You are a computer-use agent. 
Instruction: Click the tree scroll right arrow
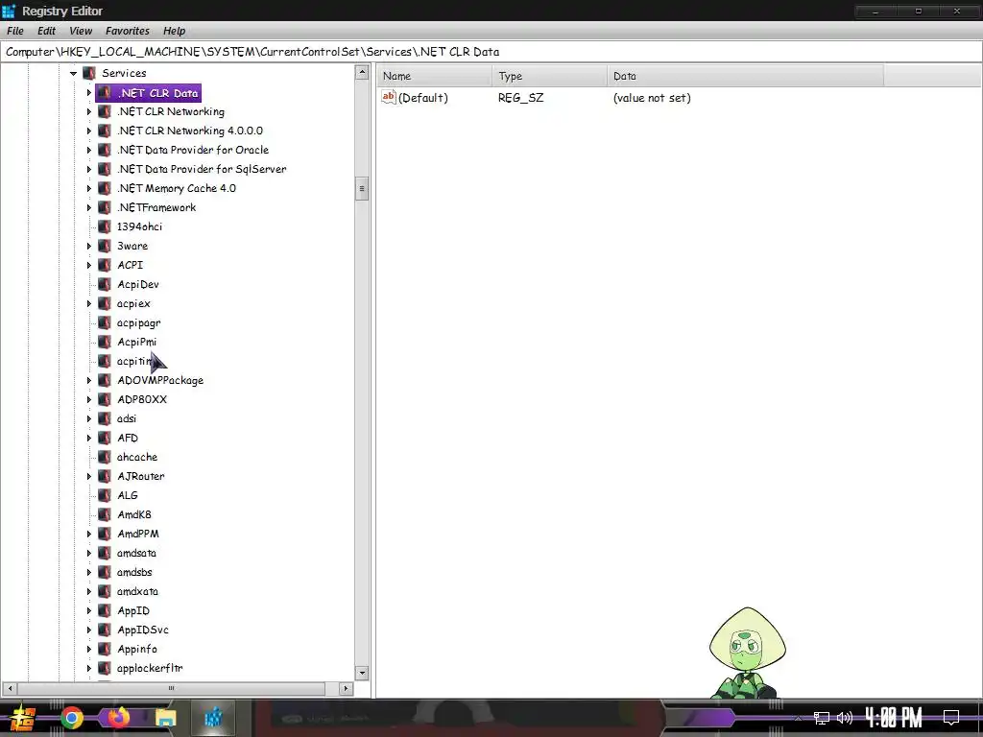point(346,688)
